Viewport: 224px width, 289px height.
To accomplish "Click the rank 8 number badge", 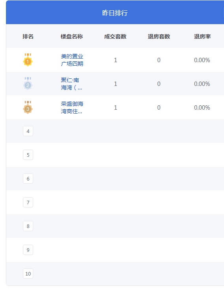I will [28, 226].
